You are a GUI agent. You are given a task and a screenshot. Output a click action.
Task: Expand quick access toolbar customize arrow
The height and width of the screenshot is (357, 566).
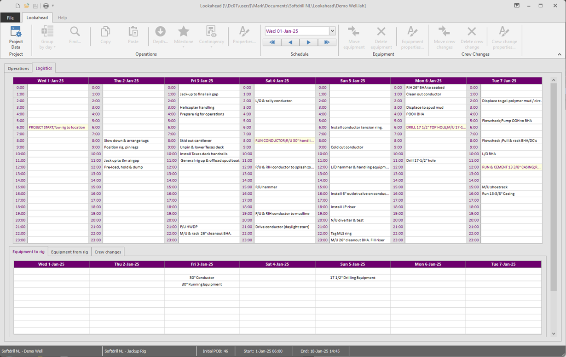point(53,6)
